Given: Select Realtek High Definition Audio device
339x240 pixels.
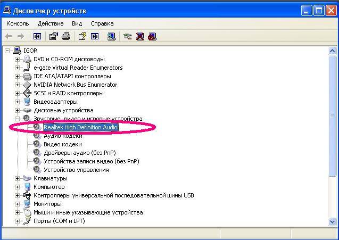Looking at the screenshot, I should point(80,127).
